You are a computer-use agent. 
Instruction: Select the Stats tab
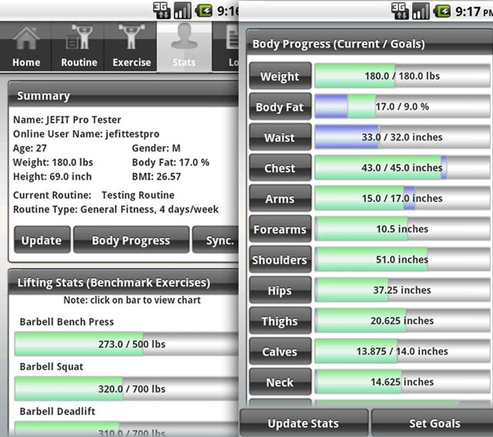[x=184, y=46]
